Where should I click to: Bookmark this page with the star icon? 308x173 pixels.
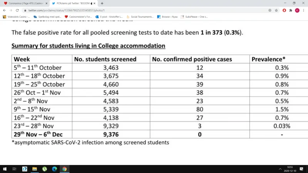tap(276, 10)
